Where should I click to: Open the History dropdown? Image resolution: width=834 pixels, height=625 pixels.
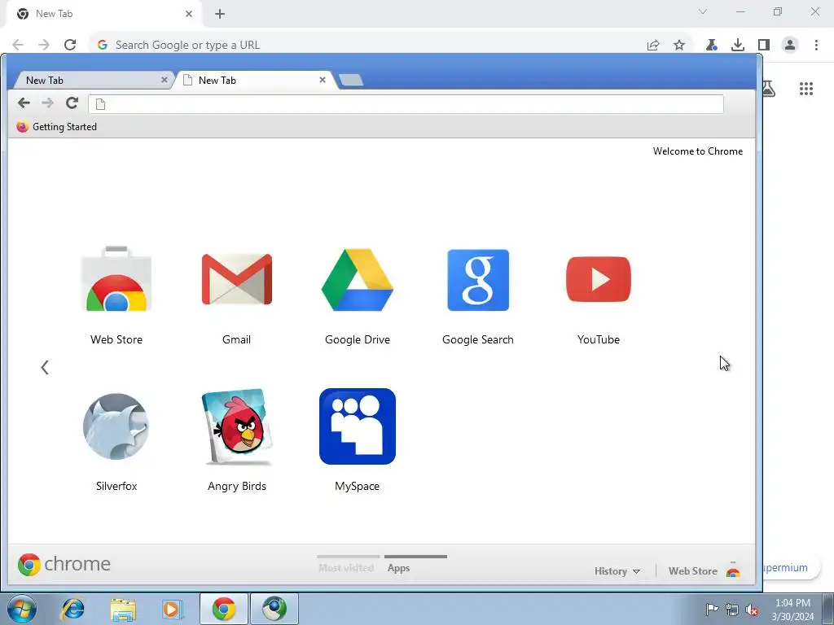click(617, 571)
